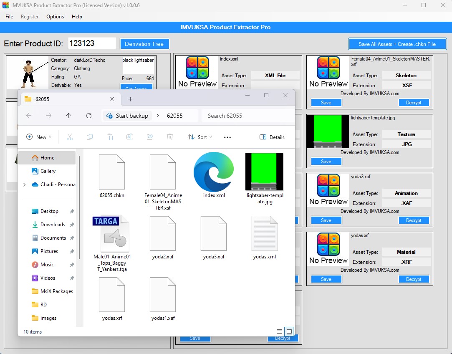The width and height of the screenshot is (452, 354).
Task: Select Female04_Anime01_SkeletonMASTER.xsf file in Explorer
Action: coord(163,182)
